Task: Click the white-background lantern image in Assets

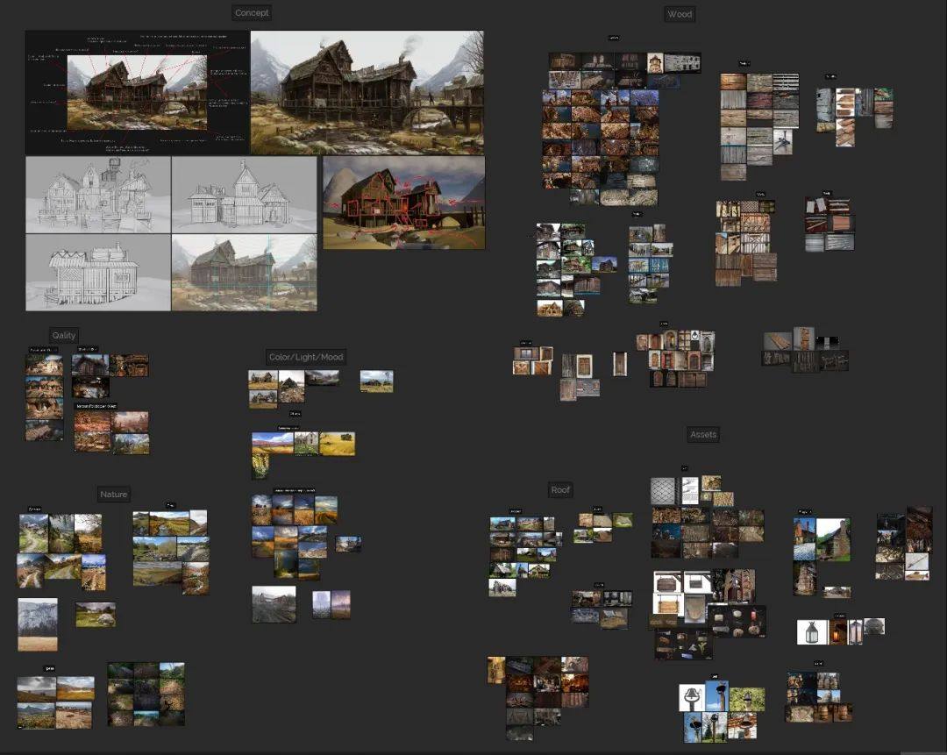Action: (812, 631)
